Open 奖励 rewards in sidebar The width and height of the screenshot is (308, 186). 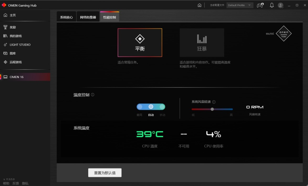13,27
